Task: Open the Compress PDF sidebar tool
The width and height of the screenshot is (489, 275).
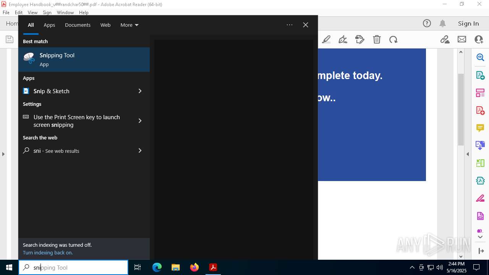Action: (x=480, y=181)
